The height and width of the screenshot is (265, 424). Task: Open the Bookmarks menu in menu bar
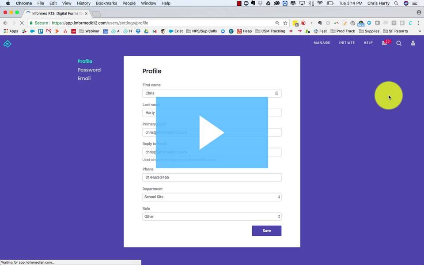coord(106,3)
